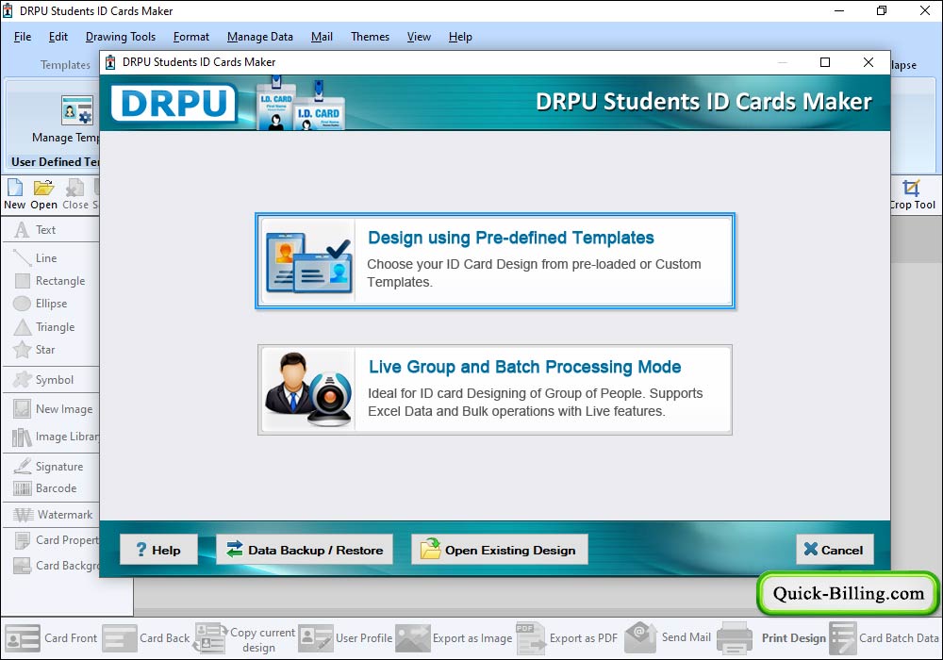This screenshot has height=660, width=943.
Task: Open the View menu
Action: (x=419, y=37)
